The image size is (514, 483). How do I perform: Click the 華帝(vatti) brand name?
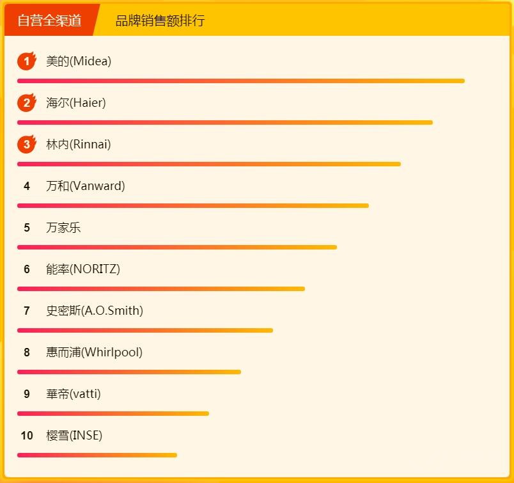coord(74,394)
